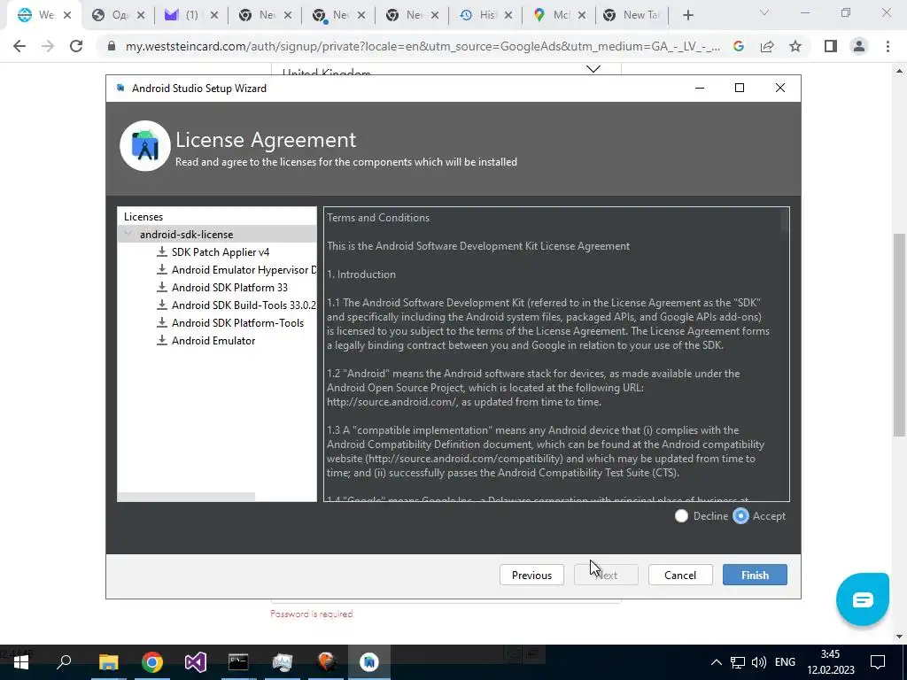
Task: Click download icon beside Android SDK Platform 33
Action: pos(162,287)
